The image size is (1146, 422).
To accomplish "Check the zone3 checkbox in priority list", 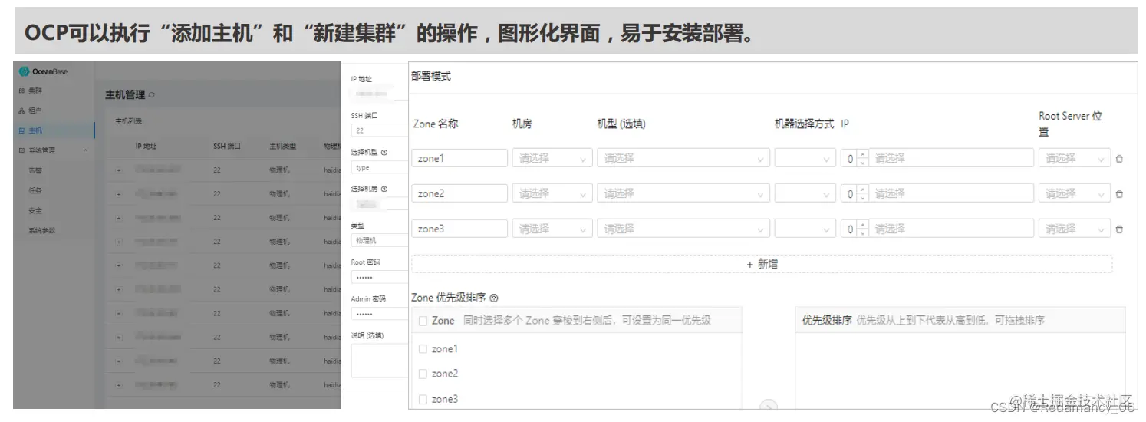I will pos(423,399).
